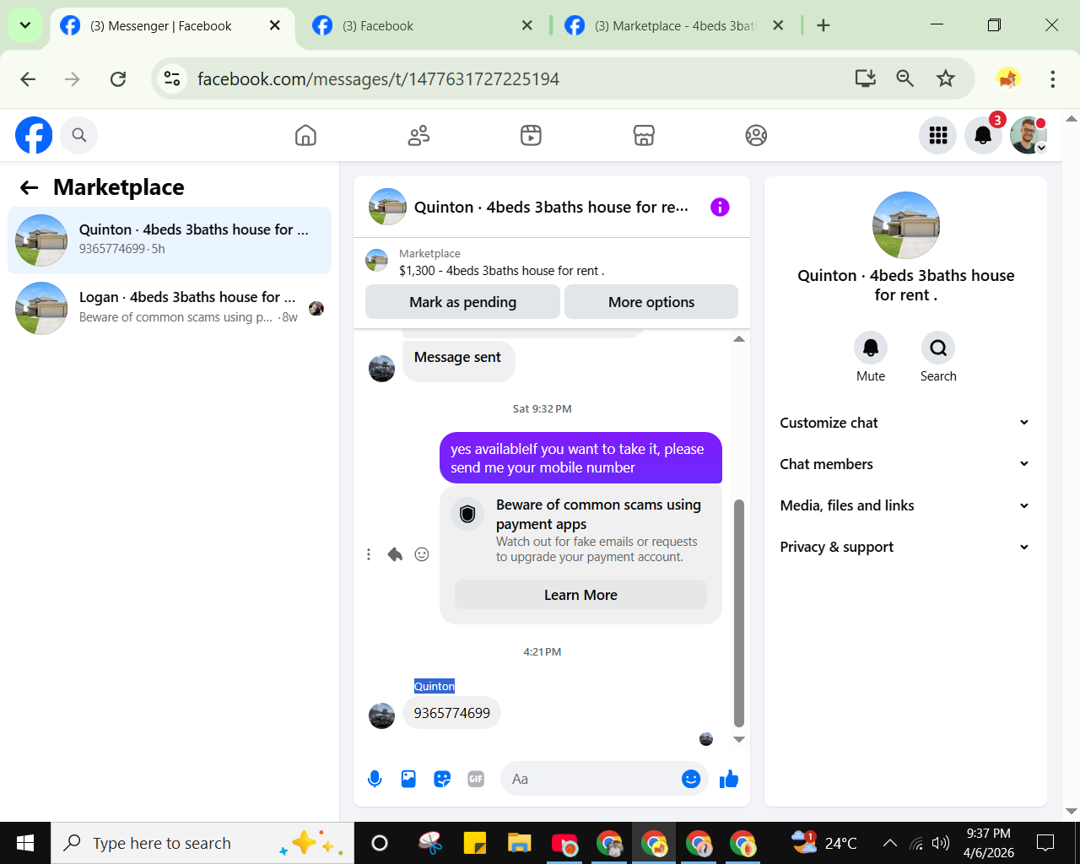Viewport: 1080px width, 864px height.
Task: Reload the page
Action: pos(118,78)
